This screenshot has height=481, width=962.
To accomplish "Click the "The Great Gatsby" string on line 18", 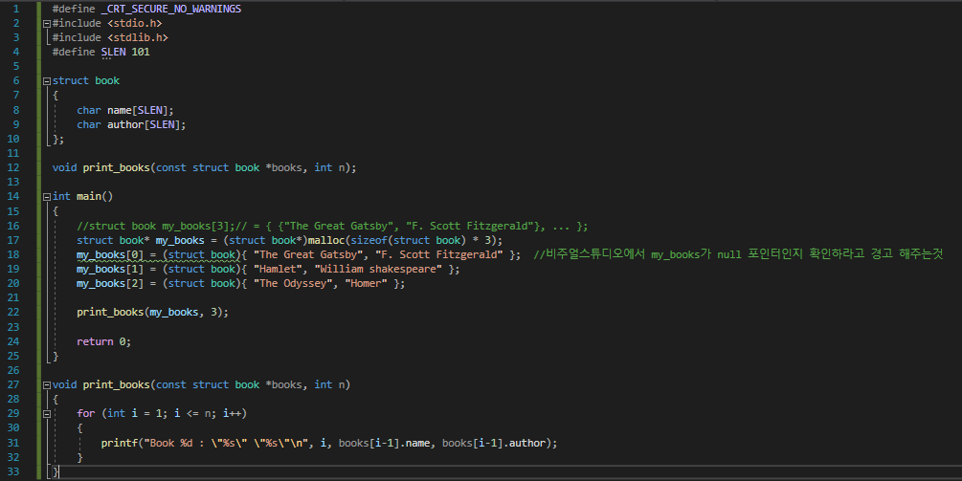I will tap(308, 254).
